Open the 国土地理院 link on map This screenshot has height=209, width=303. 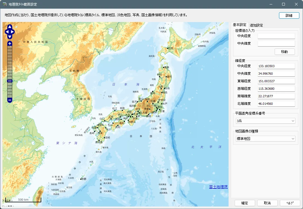(218, 187)
